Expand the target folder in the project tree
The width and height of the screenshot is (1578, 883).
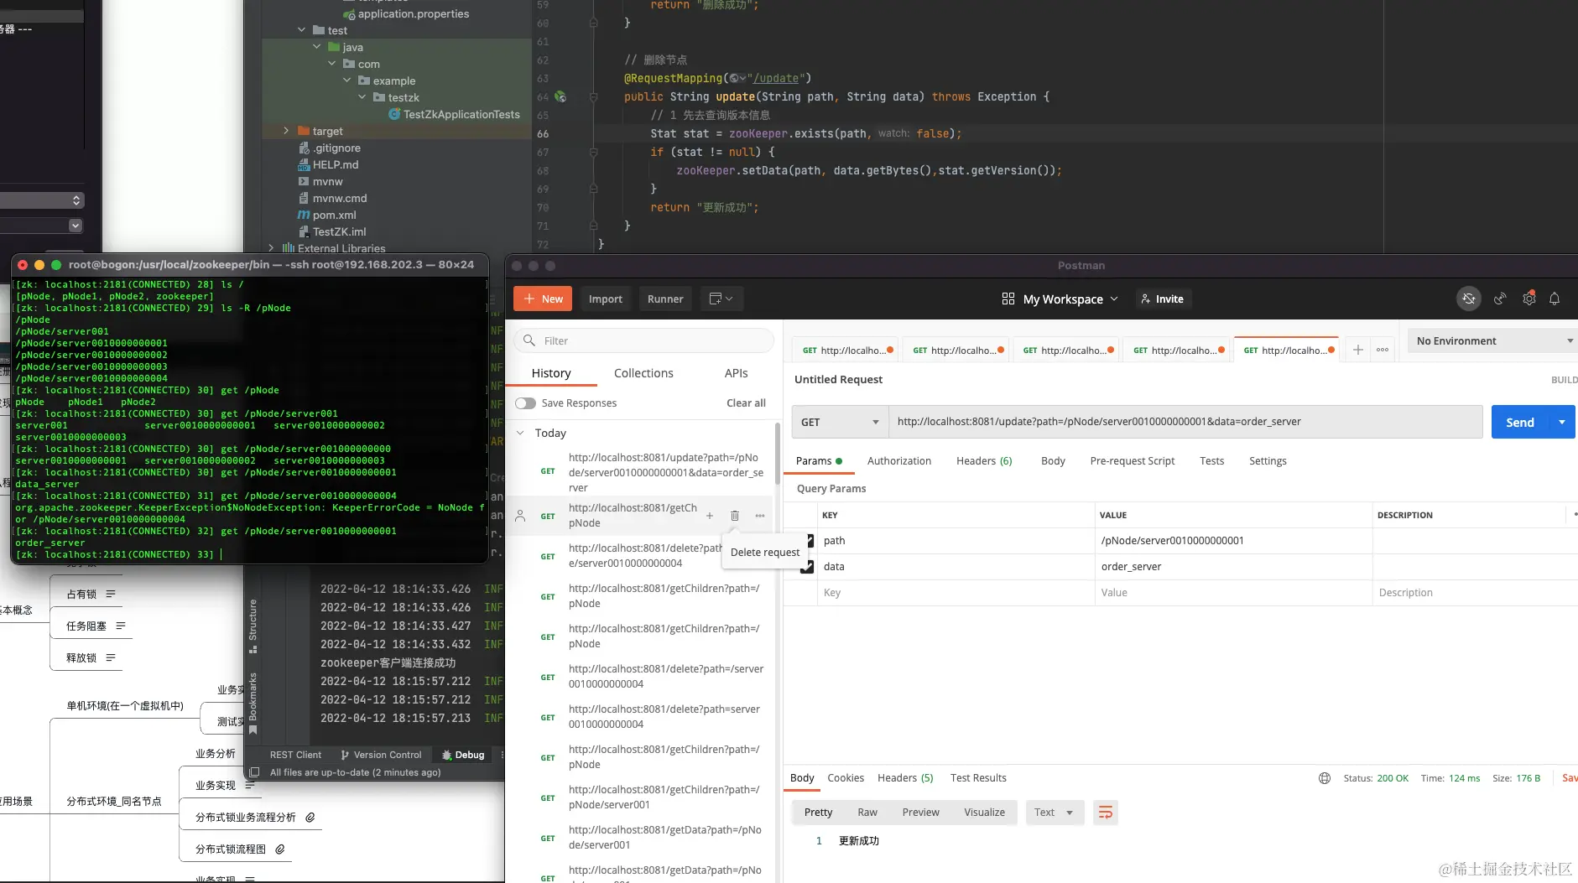tap(286, 131)
